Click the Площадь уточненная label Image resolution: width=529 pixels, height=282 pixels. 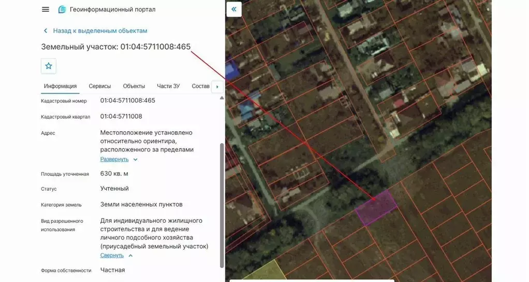click(x=65, y=174)
